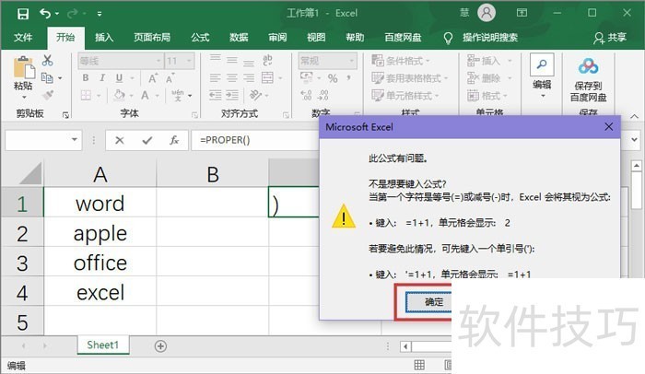645x374 pixels.
Task: Open 单元格样式 cell styles menu
Action: coord(405,96)
